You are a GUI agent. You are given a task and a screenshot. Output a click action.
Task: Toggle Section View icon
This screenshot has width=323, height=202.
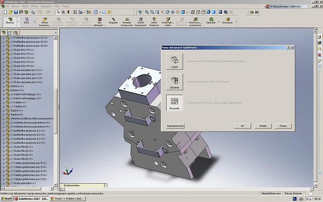click(226, 12)
